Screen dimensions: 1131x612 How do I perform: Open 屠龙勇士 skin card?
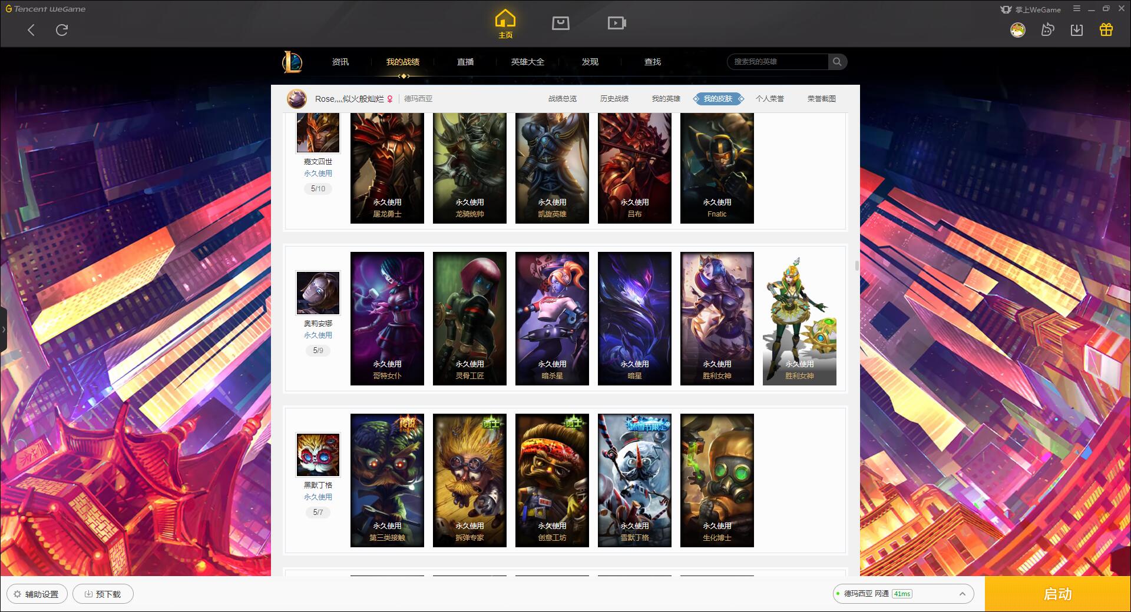point(387,168)
